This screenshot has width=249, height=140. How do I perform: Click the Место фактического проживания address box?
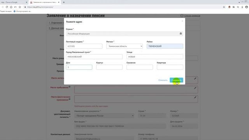pyautogui.click(x=136, y=99)
